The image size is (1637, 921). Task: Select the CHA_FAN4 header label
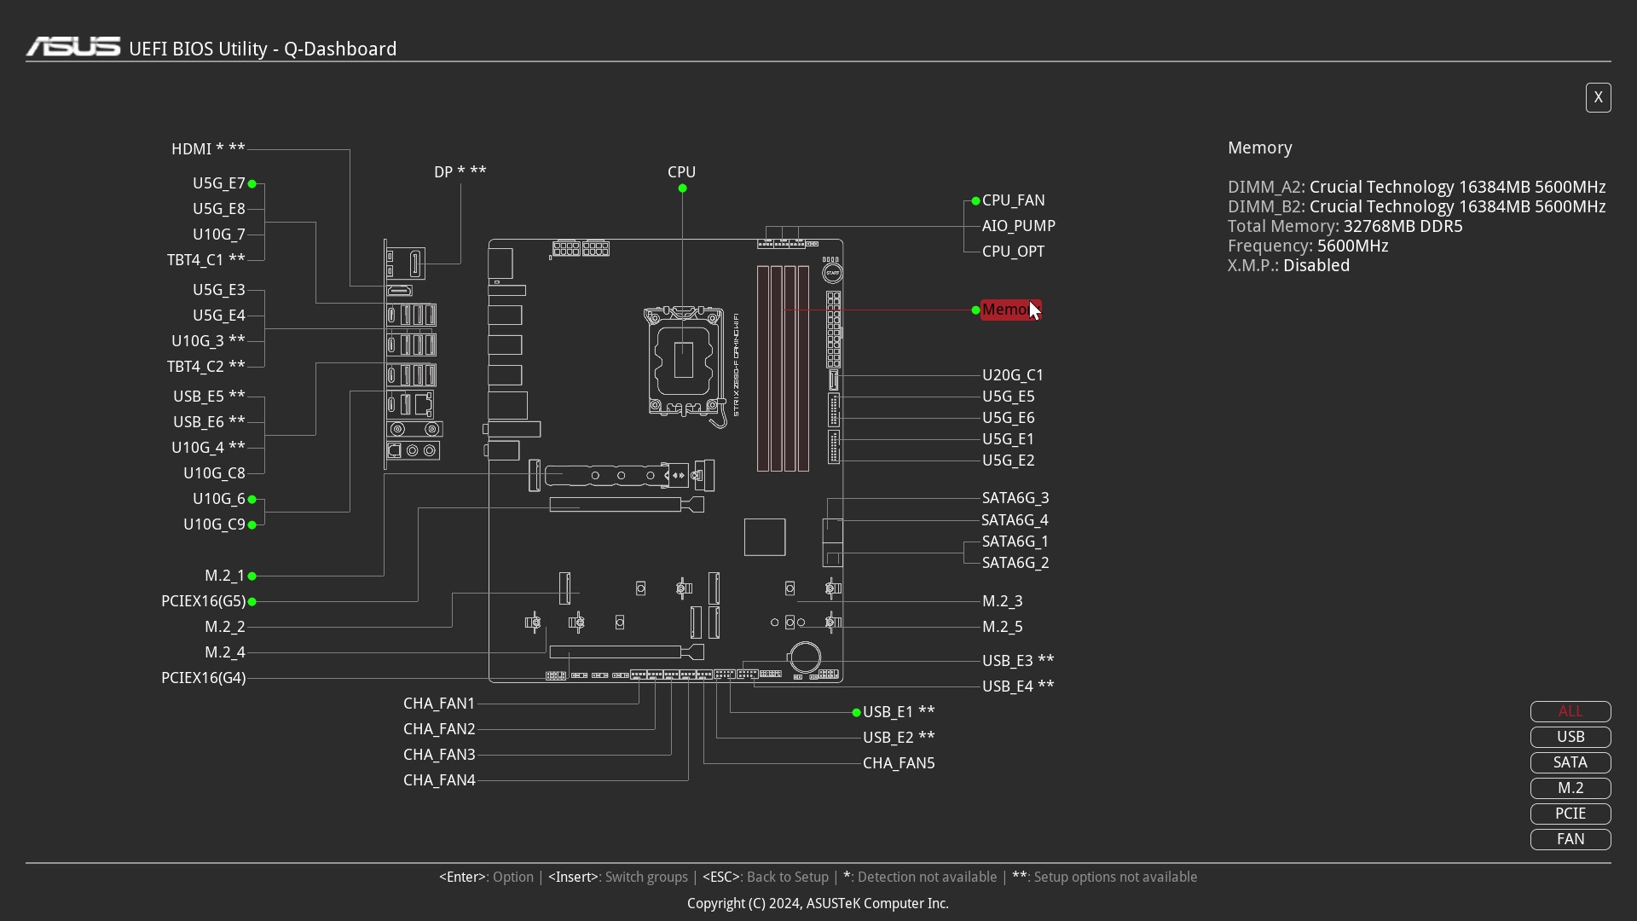click(439, 780)
